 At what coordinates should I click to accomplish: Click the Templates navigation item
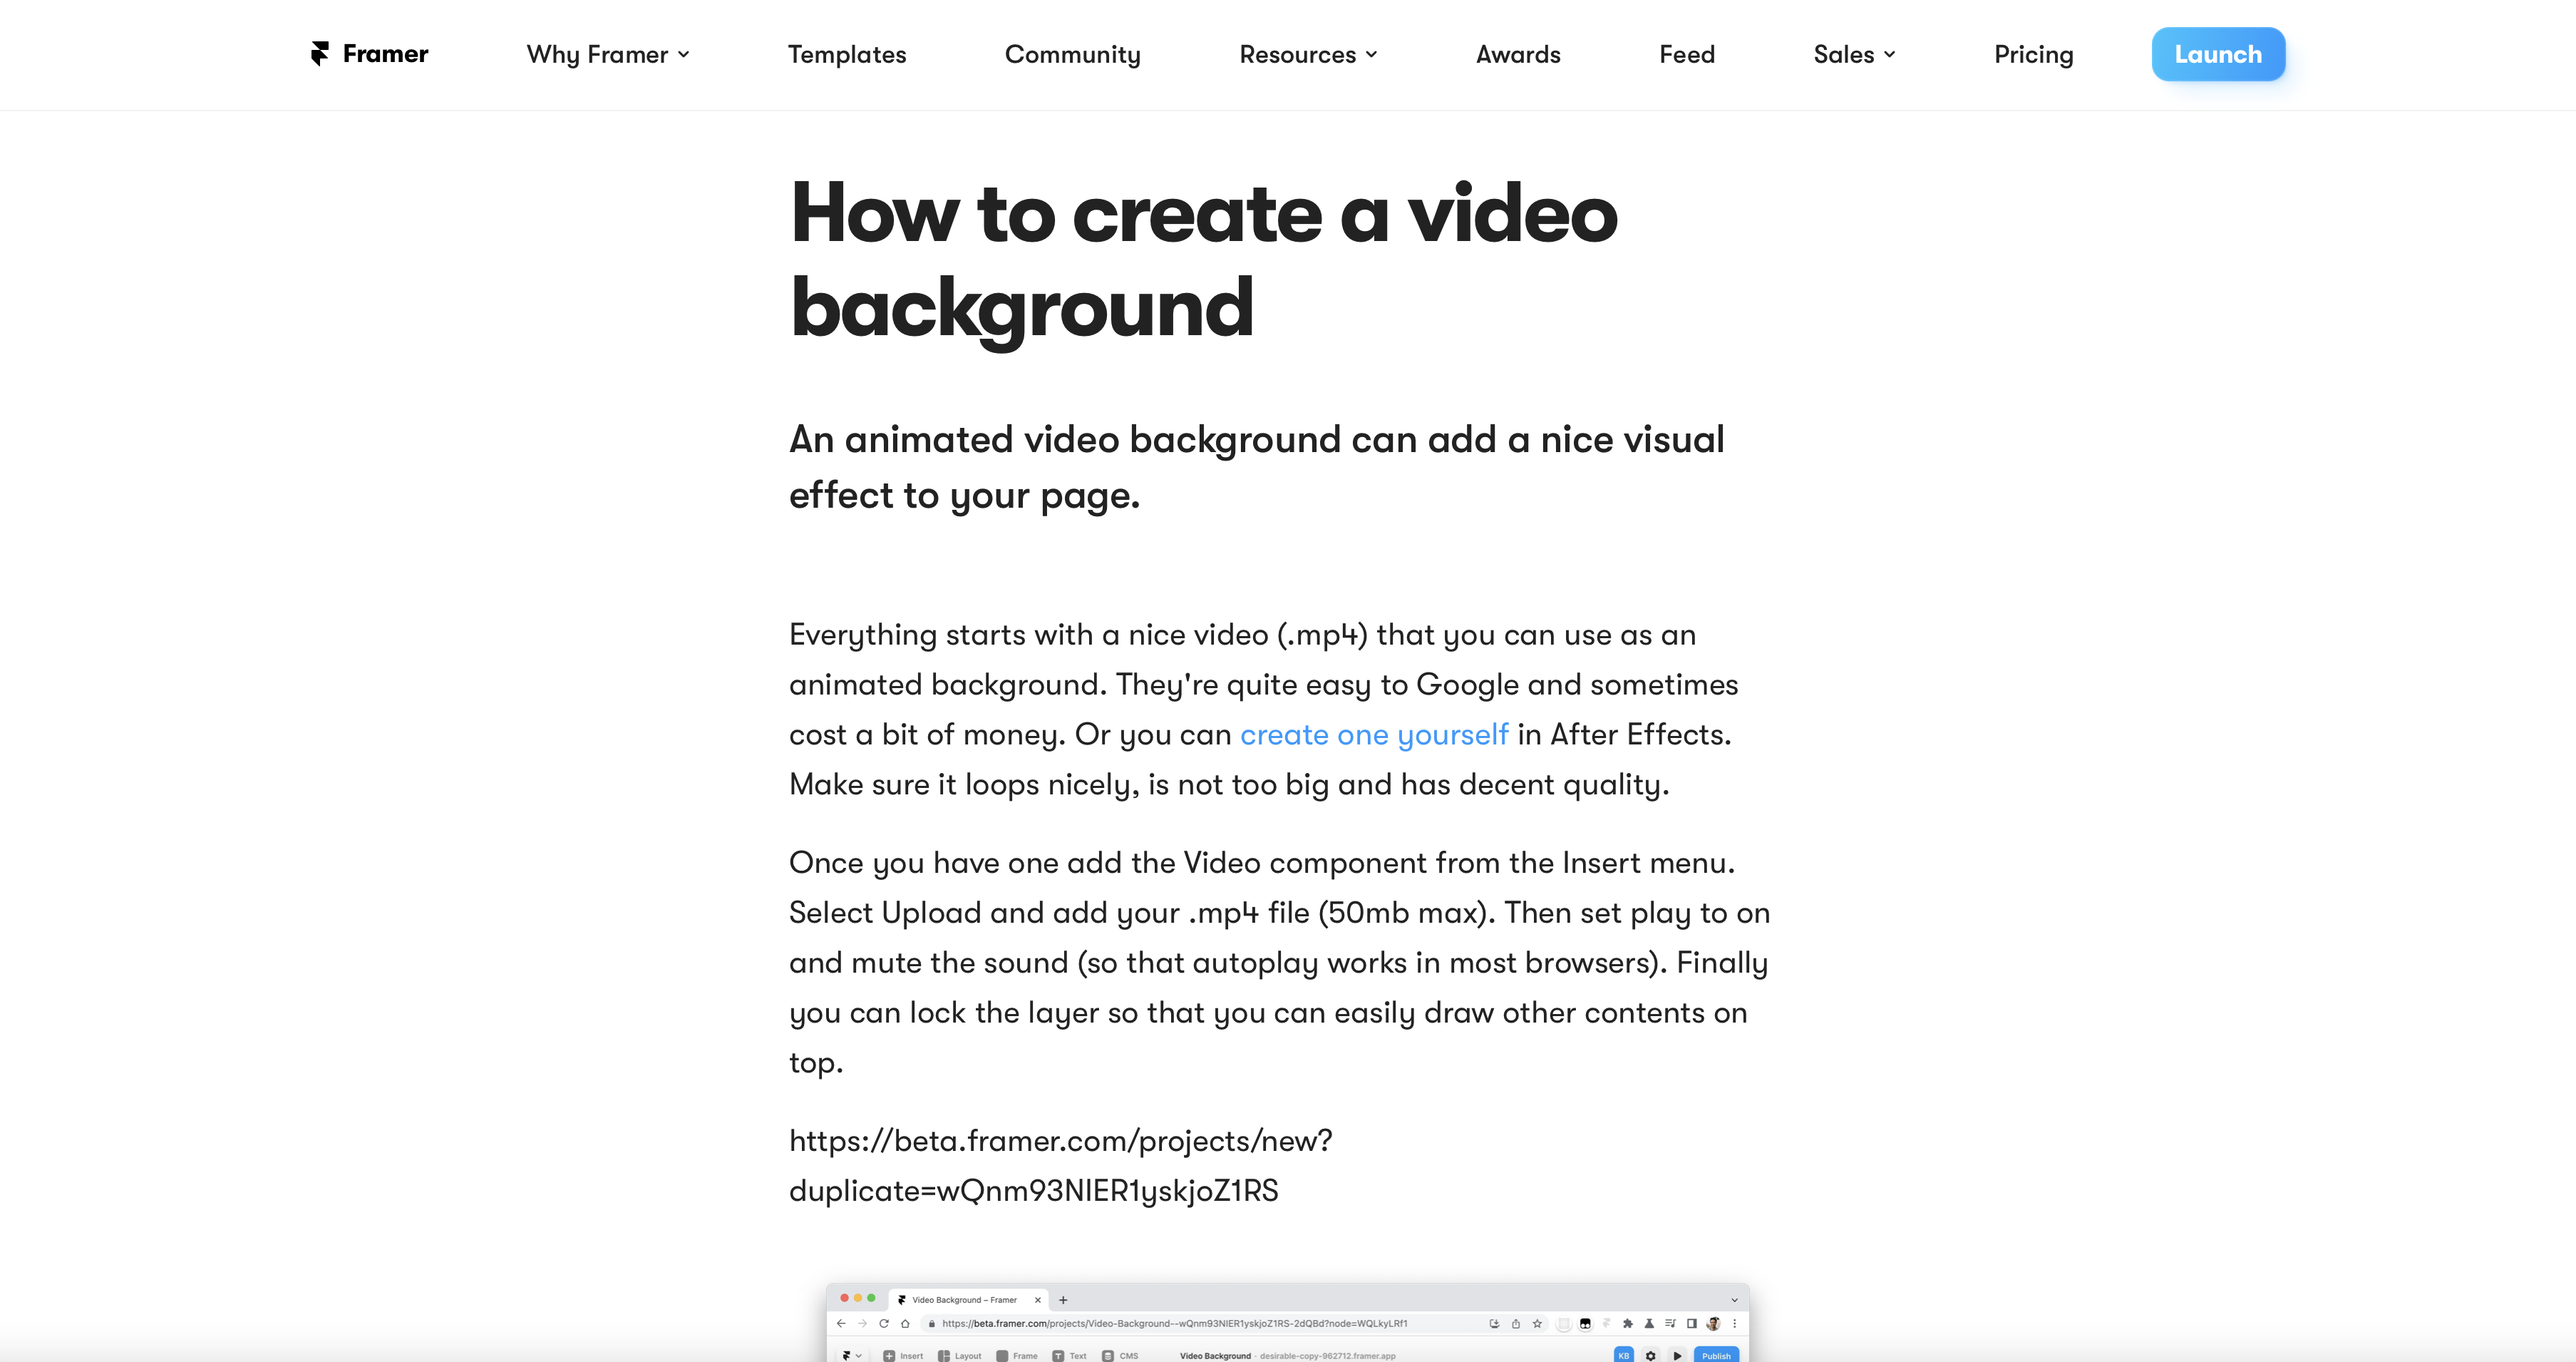pos(845,54)
